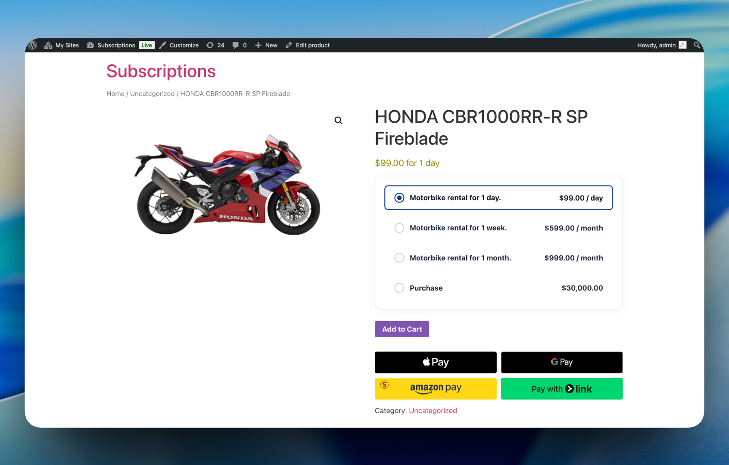This screenshot has width=729, height=465.
Task: Select Motorbike rental for 1 day option
Action: coord(498,198)
